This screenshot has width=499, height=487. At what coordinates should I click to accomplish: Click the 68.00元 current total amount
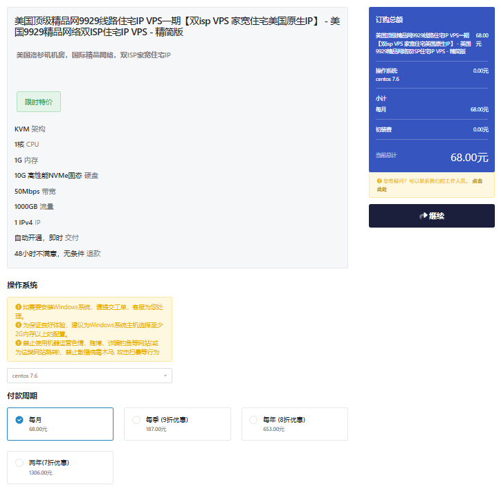coord(469,157)
